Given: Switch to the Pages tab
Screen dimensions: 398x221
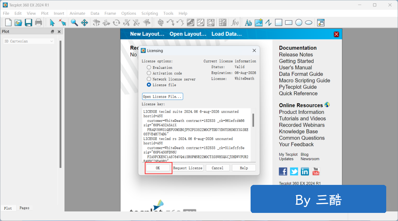Looking at the screenshot, I should pos(24,208).
